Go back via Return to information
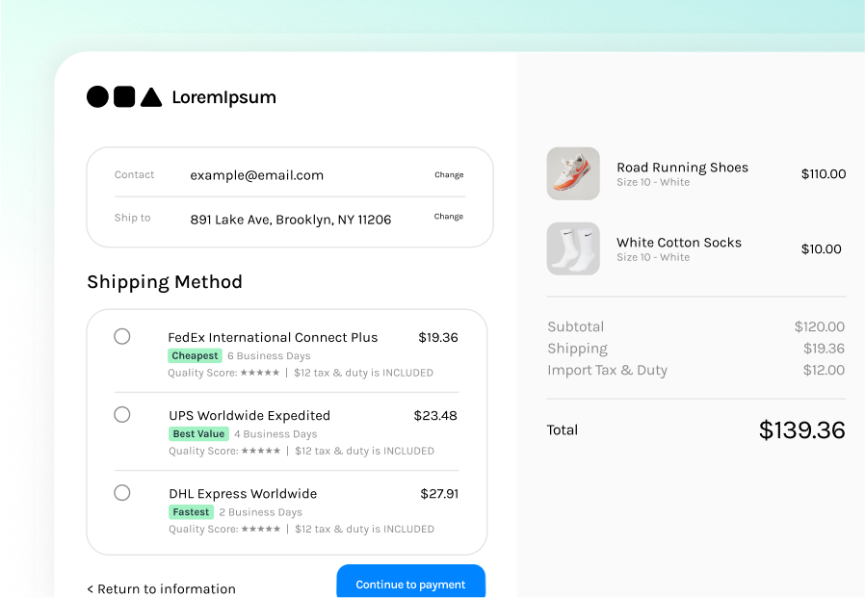The height and width of the screenshot is (598, 865). [161, 588]
